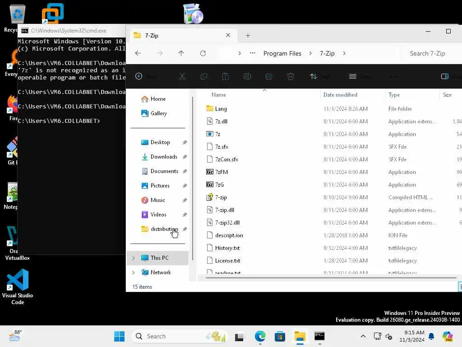Open the View layout menu
The width and height of the screenshot is (462, 347).
click(x=360, y=76)
